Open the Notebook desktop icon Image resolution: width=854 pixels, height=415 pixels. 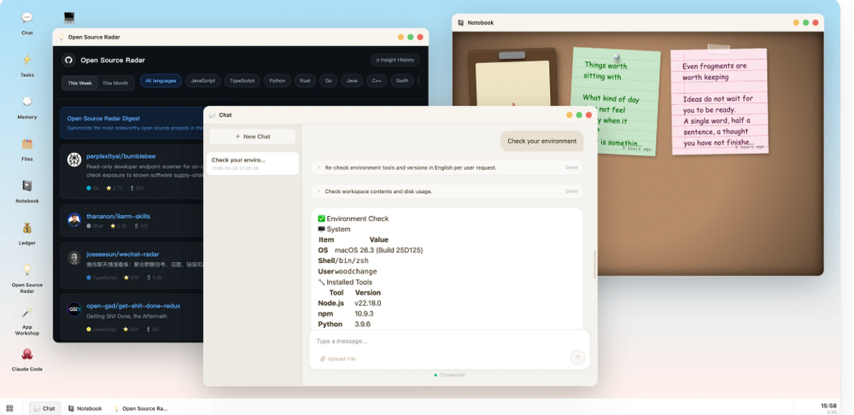coord(26,185)
